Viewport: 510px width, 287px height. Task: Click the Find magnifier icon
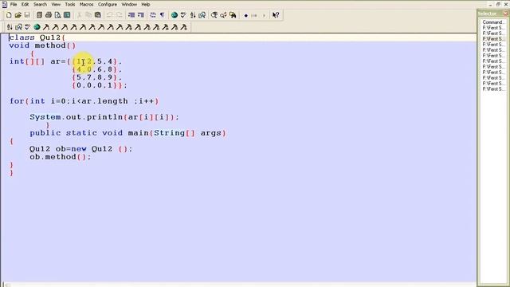(214, 15)
